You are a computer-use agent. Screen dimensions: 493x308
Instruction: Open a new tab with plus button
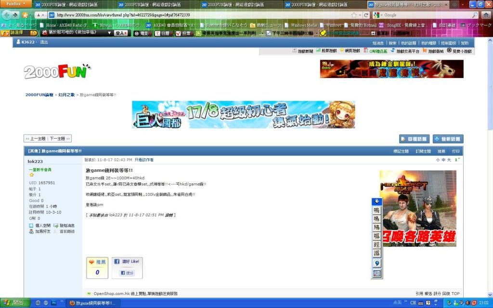[454, 4]
